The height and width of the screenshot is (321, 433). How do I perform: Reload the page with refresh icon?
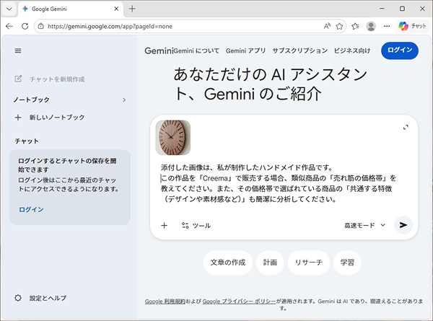[25, 26]
